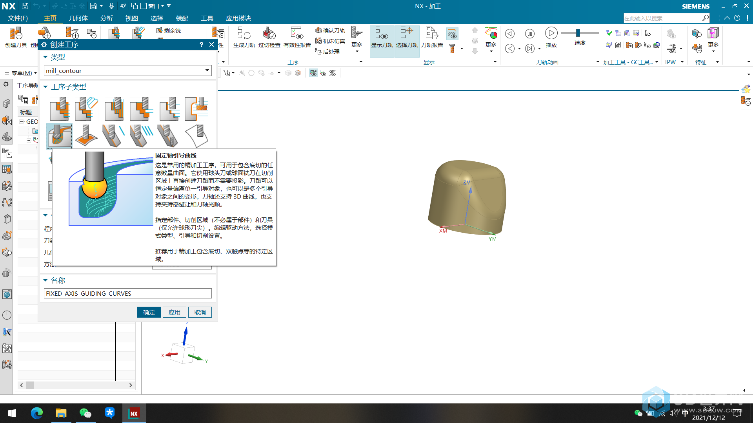Screen dimensions: 753x423
Task: Collapse the Type (类型) section
Action: point(45,57)
